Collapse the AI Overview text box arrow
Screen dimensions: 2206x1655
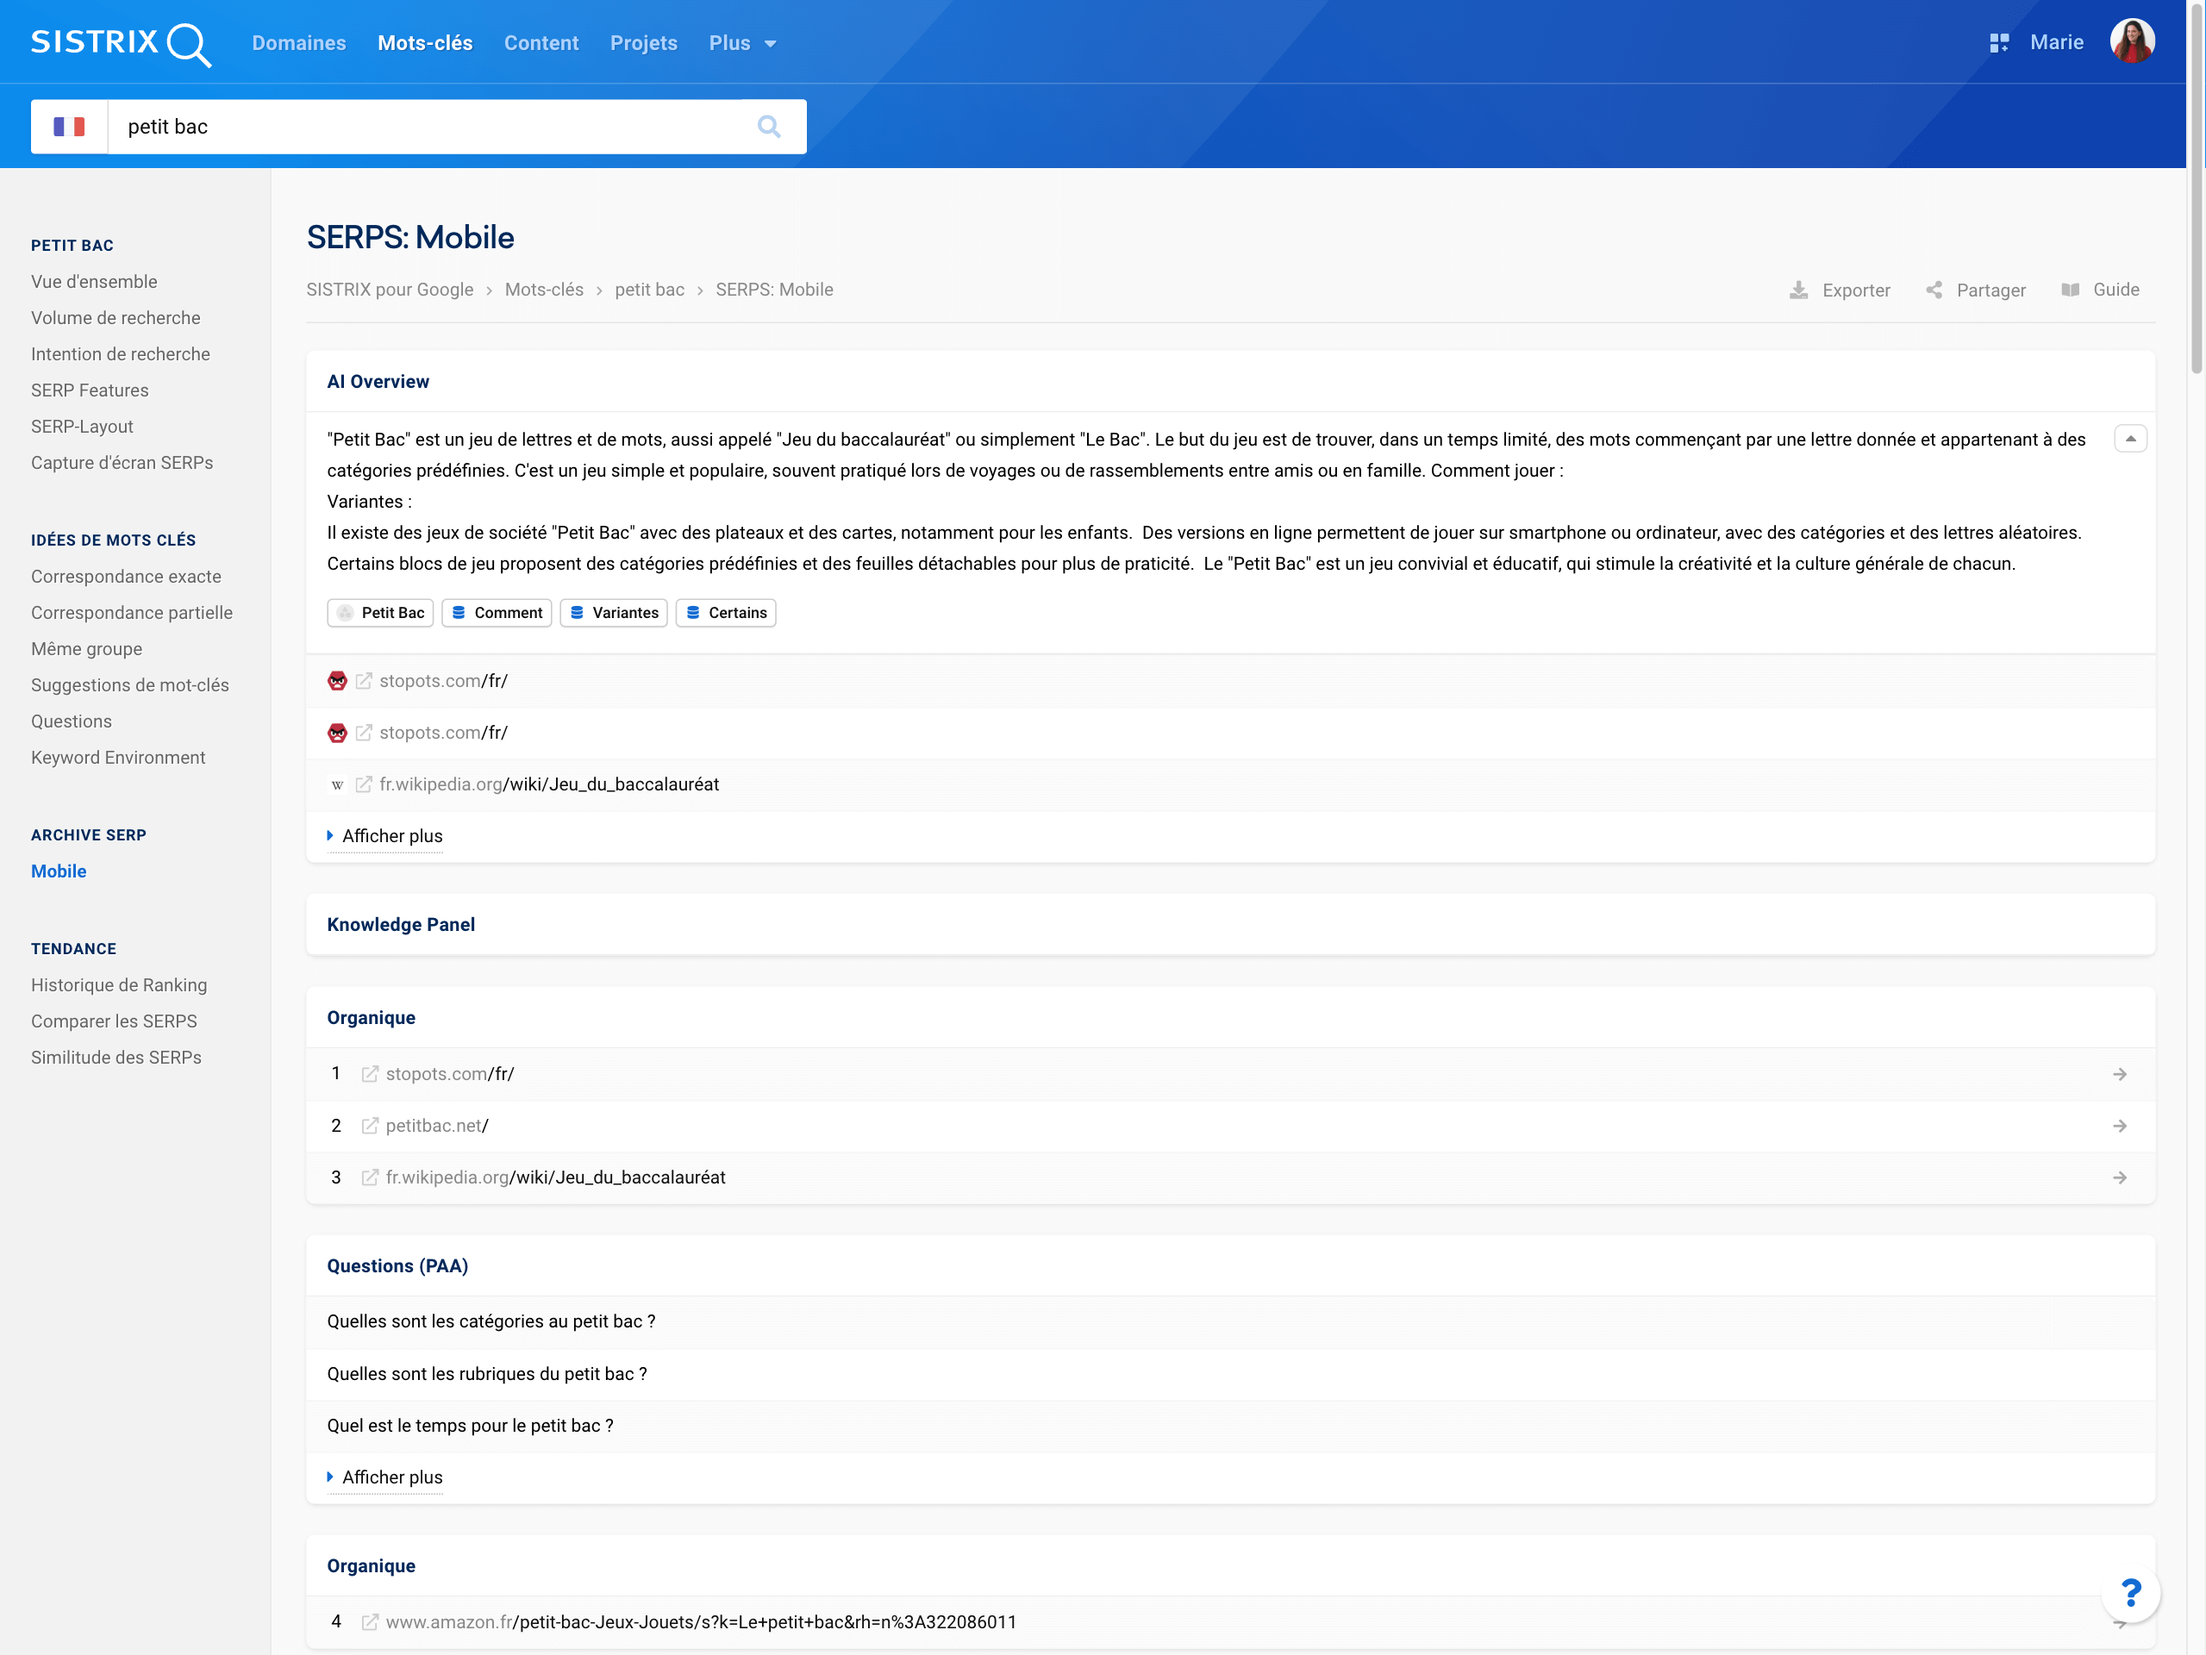(x=2130, y=439)
